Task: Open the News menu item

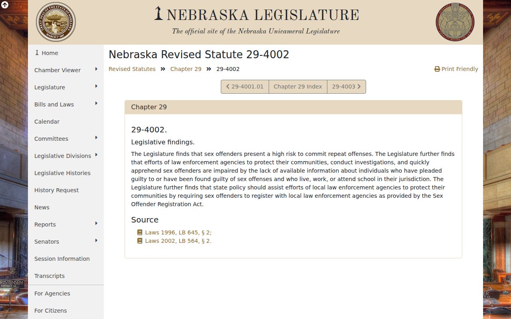Action: click(66, 207)
